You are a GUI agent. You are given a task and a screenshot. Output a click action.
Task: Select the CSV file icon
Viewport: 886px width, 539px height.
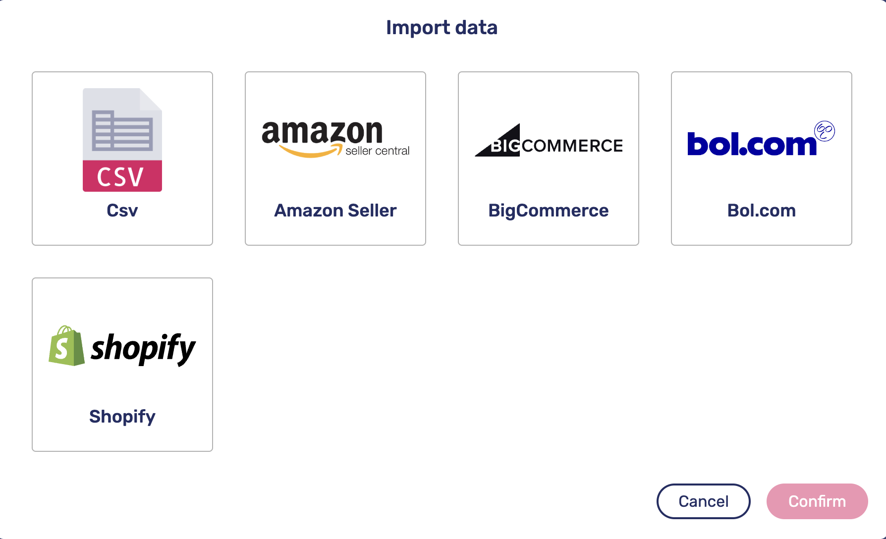tap(122, 140)
